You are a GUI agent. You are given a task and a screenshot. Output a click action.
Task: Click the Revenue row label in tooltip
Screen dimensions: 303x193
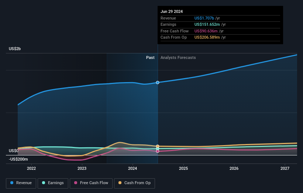[168, 18]
